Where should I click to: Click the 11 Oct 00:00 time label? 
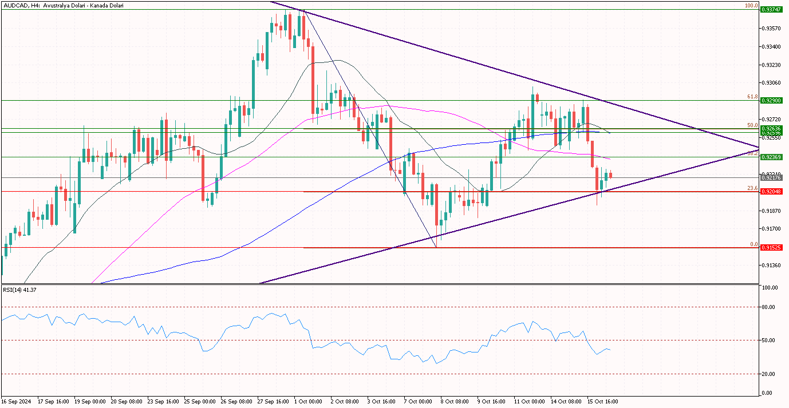pos(530,402)
